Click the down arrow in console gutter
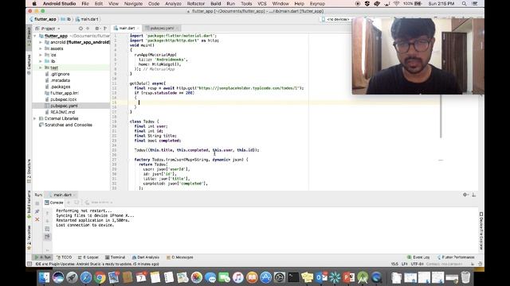This screenshot has width=510, height=286. coord(47,221)
